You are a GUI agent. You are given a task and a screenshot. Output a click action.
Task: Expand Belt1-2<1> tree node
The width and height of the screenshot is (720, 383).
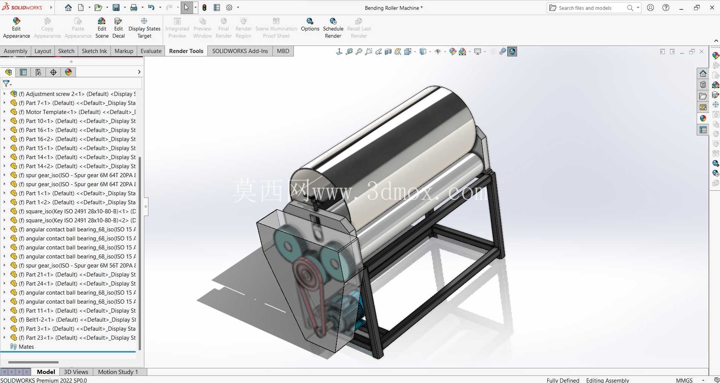5,319
